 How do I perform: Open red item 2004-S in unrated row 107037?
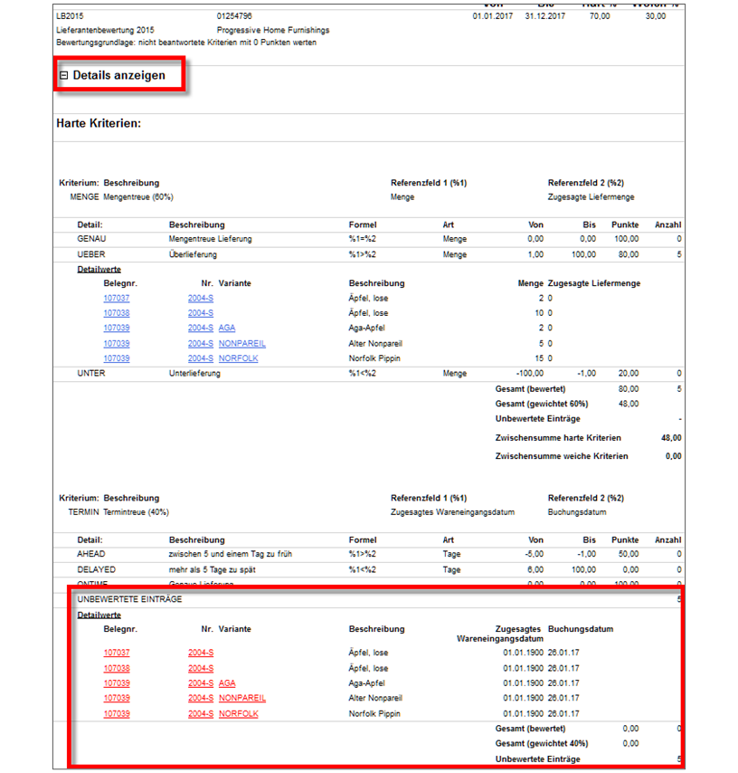[x=201, y=653]
